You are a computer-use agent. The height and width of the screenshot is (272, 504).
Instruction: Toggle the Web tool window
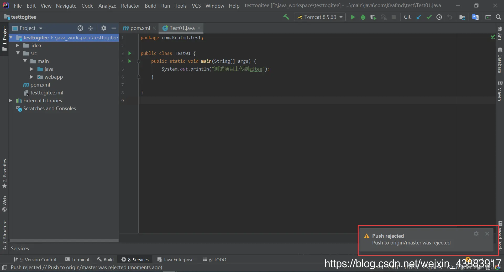point(4,204)
